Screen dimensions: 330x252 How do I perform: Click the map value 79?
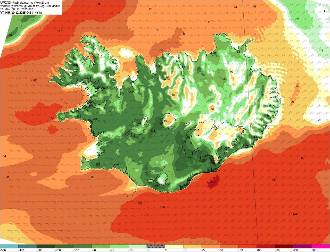click(x=161, y=50)
